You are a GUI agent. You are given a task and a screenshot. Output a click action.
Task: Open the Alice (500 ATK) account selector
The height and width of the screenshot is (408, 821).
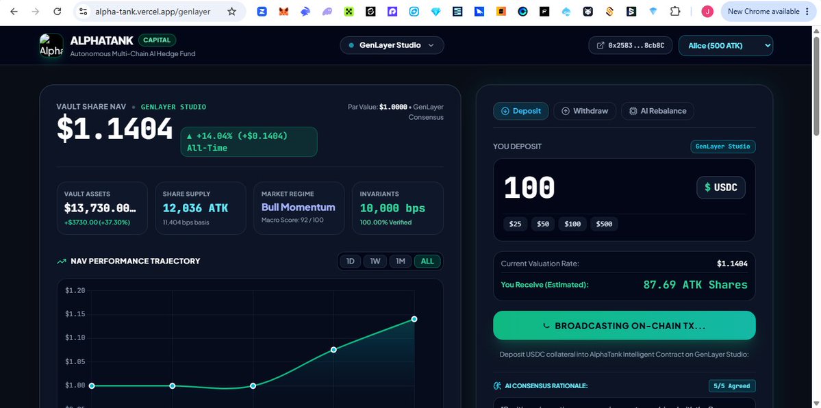[726, 46]
